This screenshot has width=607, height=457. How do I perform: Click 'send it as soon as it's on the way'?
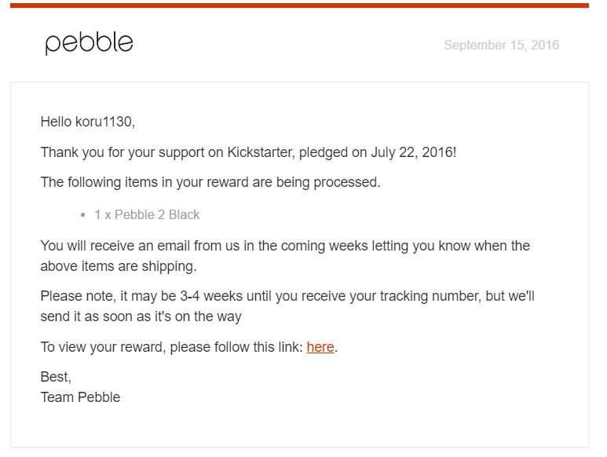point(141,316)
